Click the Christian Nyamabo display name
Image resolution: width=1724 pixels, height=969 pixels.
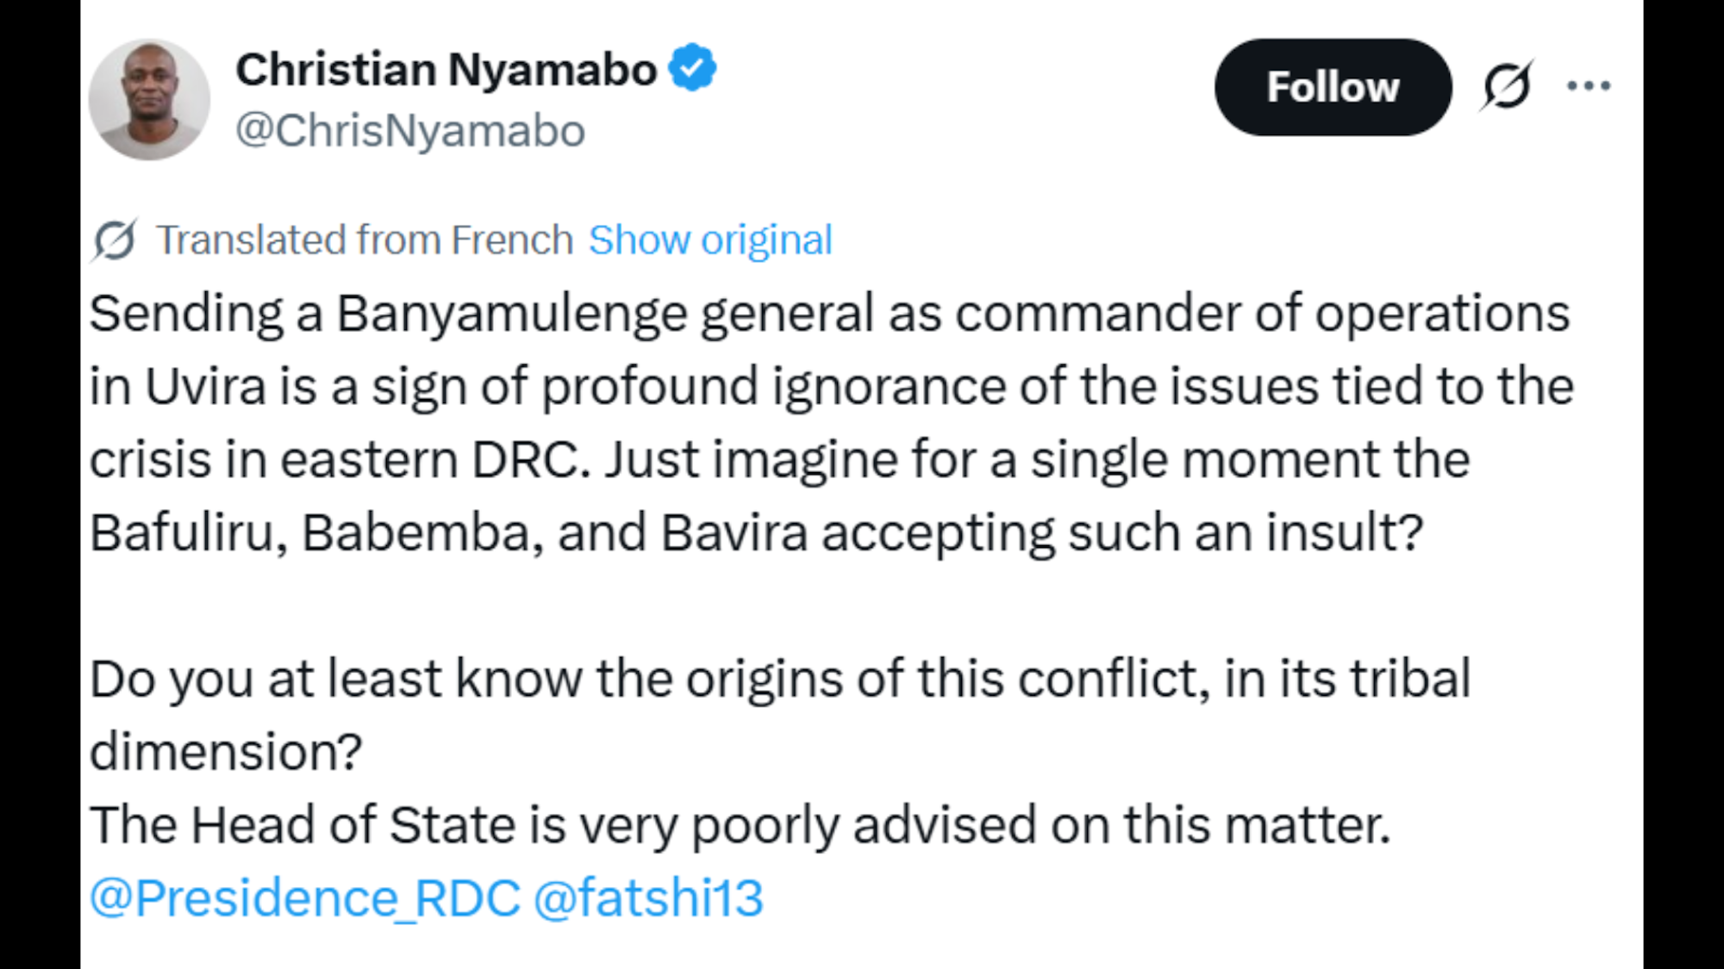tap(446, 70)
